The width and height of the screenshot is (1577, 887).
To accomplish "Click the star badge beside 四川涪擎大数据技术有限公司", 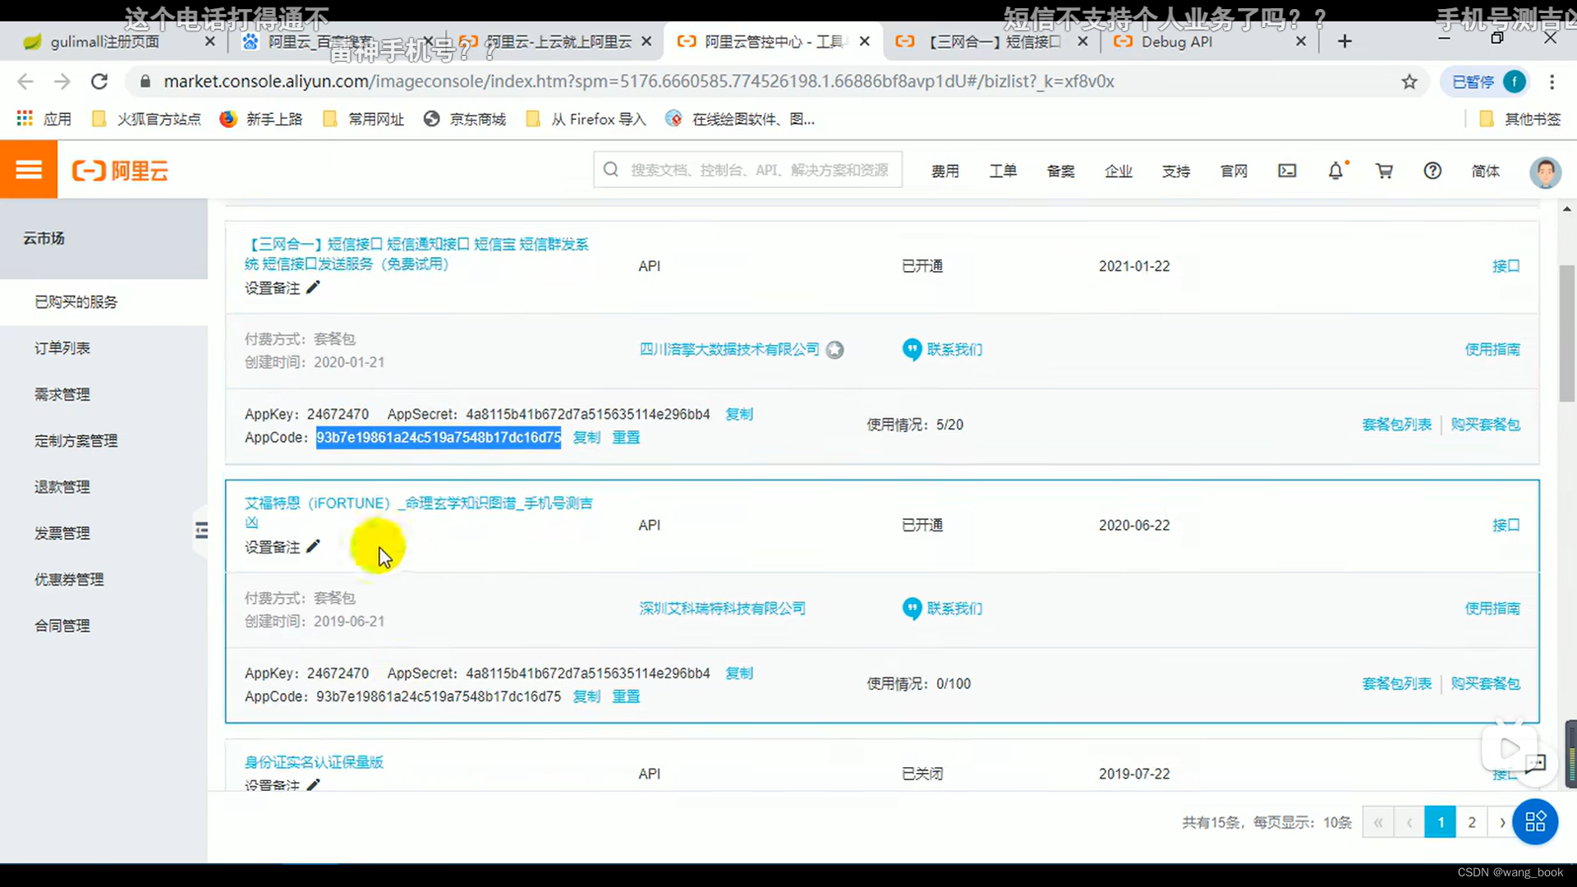I will [834, 350].
